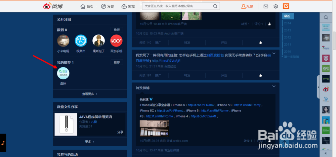The image size is (336, 157).
Task: Jump to 2012 in timeline
Action: pos(287,37)
